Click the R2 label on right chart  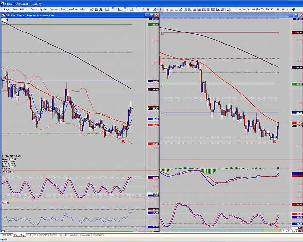(162, 34)
